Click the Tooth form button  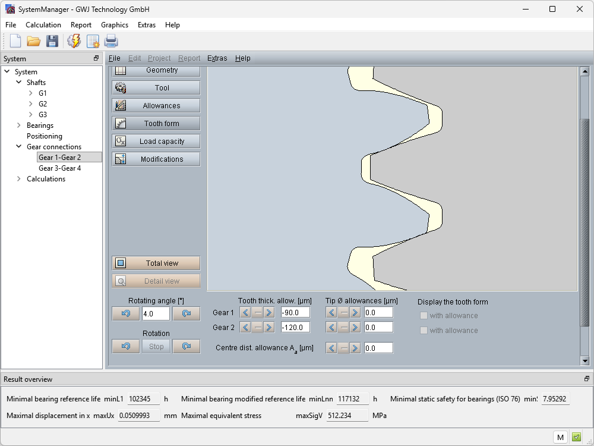coord(156,124)
